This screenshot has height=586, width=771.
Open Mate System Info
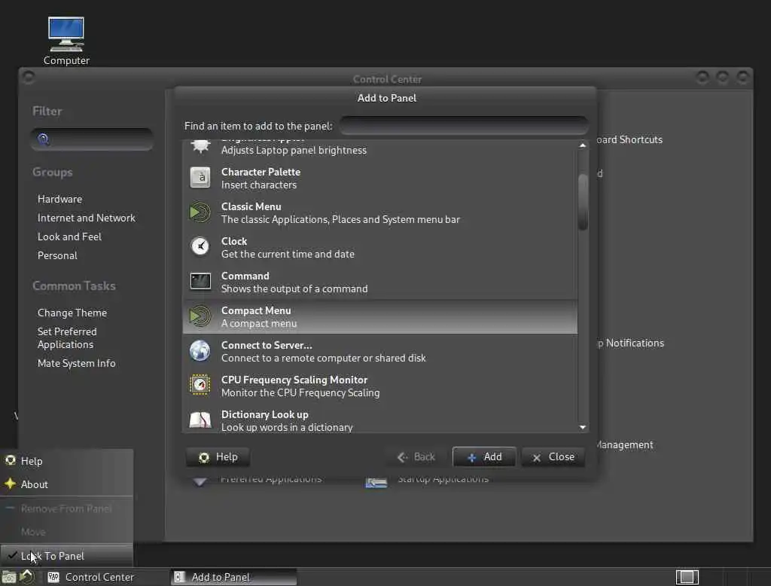[x=76, y=363]
